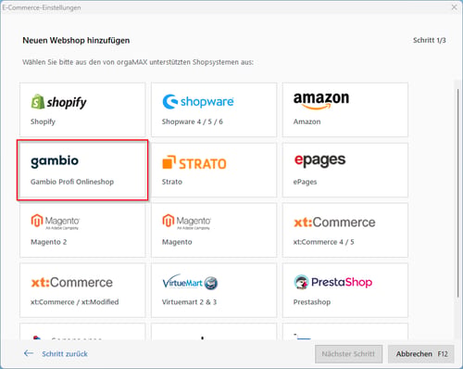Pick the Magento 2 tile
The width and height of the screenshot is (463, 369).
(82, 230)
